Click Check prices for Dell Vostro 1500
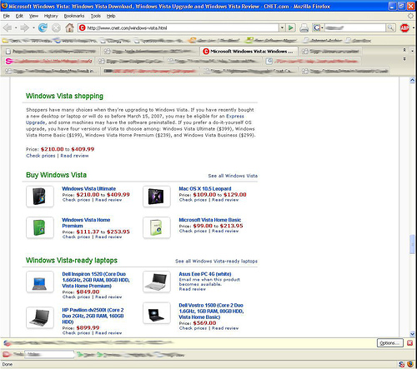This screenshot has width=417, height=369. [193, 328]
